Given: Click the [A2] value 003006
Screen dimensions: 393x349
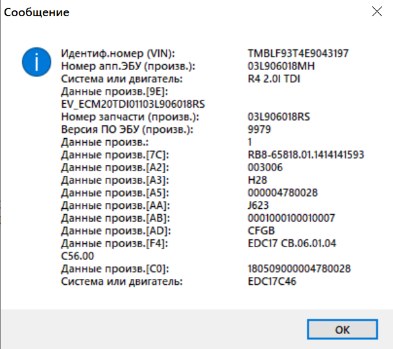Looking at the screenshot, I should 265,167.
